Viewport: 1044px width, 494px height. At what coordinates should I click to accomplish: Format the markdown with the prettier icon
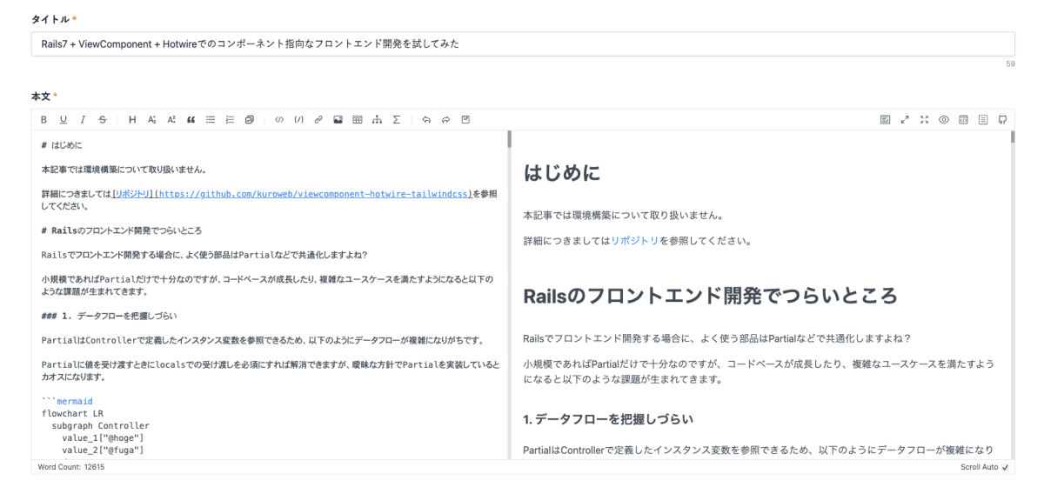click(884, 119)
